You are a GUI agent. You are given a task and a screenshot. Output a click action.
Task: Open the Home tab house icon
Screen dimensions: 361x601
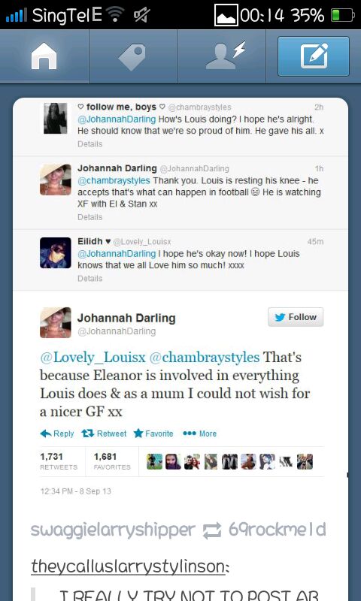44,57
